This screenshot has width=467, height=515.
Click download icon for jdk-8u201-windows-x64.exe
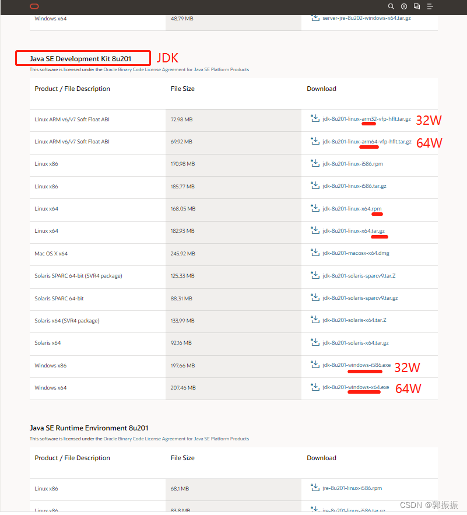(315, 387)
